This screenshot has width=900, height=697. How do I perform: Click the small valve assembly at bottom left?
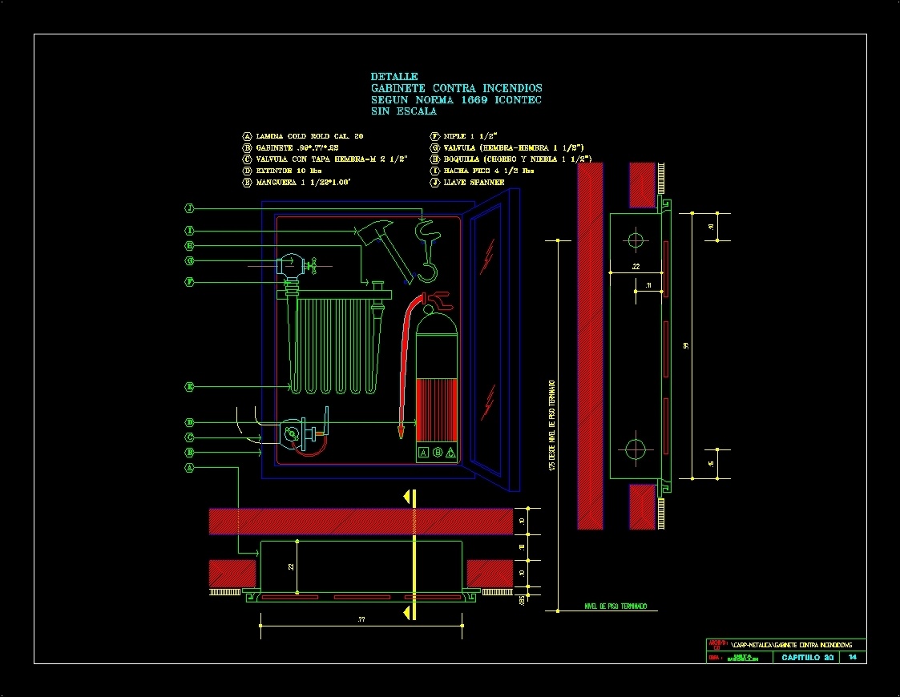pos(293,431)
